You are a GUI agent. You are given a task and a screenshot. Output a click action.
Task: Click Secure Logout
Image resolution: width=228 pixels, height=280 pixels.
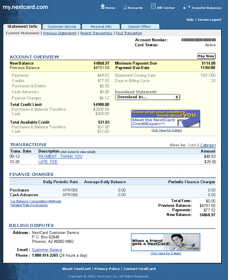pos(209,20)
